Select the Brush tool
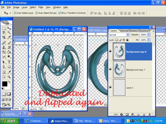 click(9, 43)
